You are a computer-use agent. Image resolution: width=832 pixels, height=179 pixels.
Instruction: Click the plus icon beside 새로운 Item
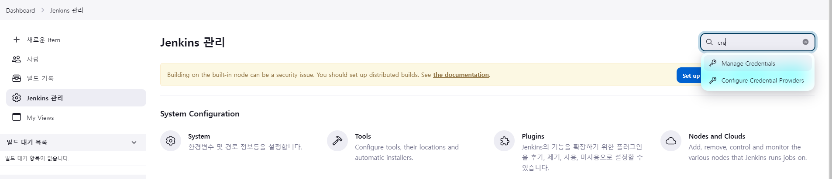coord(17,40)
